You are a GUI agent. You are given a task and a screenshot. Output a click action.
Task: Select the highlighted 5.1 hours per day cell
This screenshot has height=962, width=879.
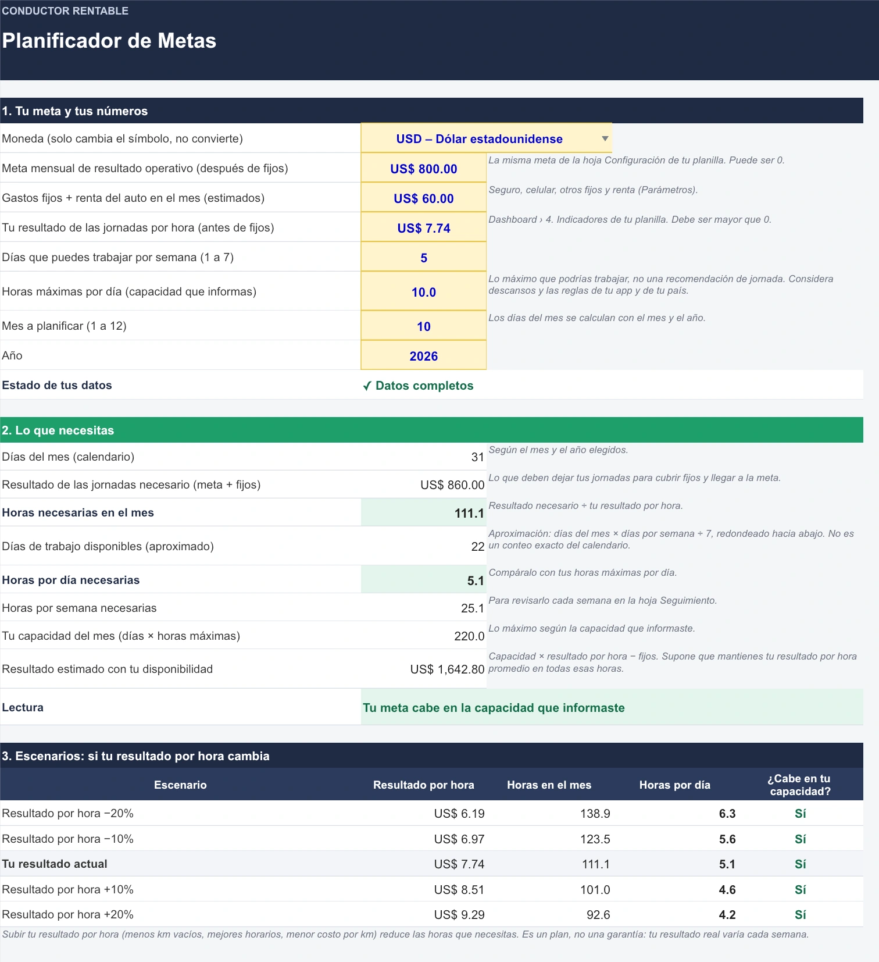(423, 579)
